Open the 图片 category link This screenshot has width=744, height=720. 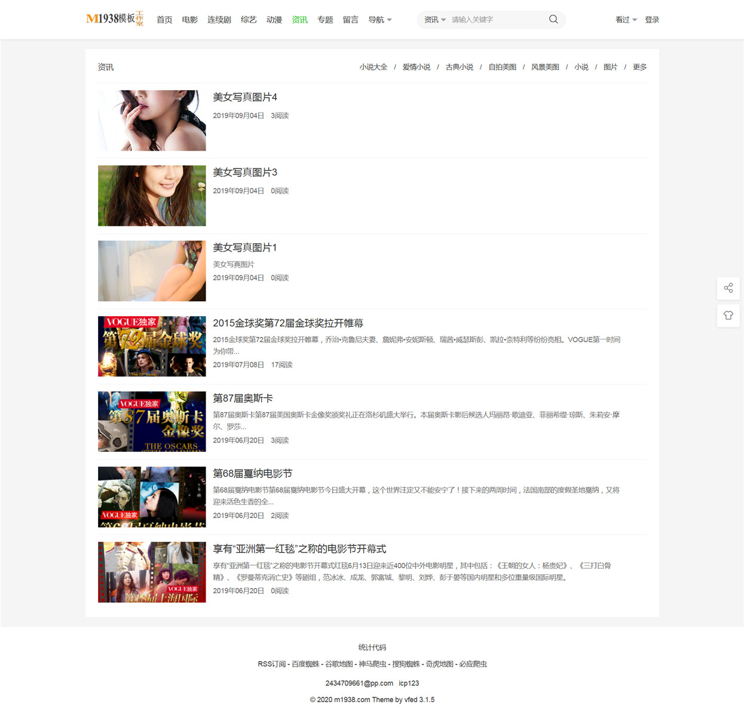610,67
